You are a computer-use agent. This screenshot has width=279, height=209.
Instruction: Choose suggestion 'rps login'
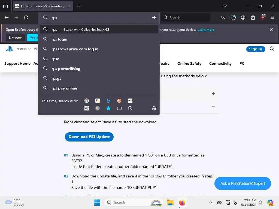99,39
